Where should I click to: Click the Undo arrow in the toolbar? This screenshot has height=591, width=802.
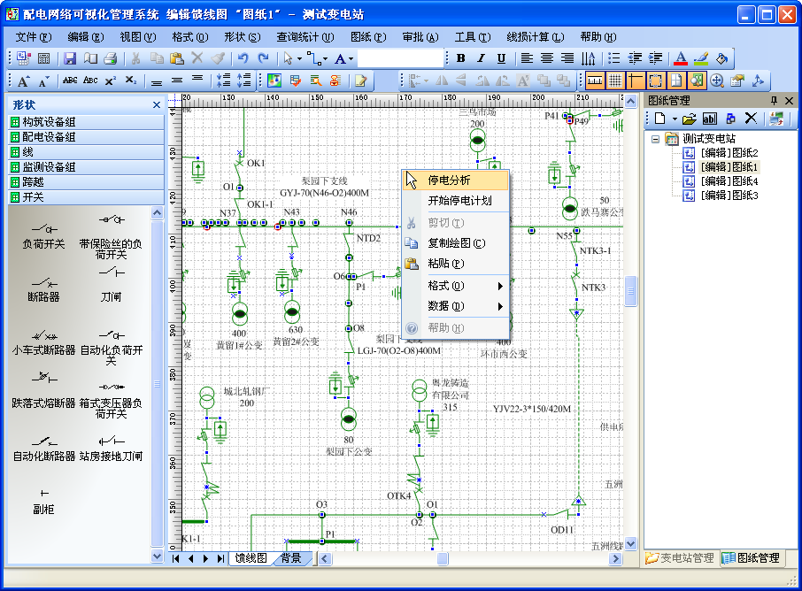pos(242,58)
